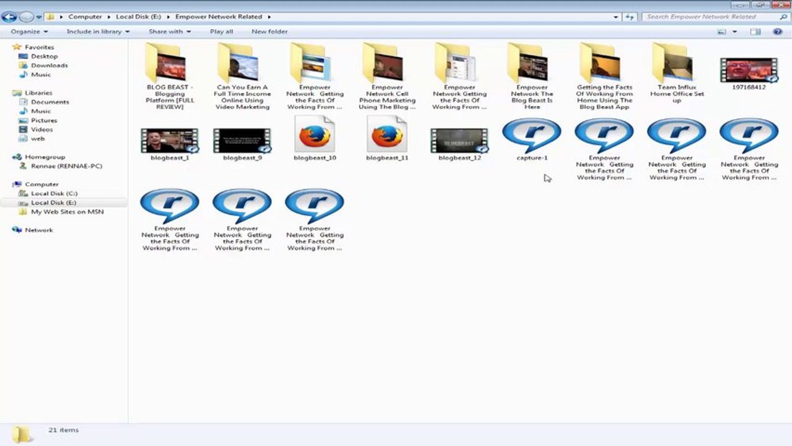Select Network in the navigation pane

(x=39, y=230)
